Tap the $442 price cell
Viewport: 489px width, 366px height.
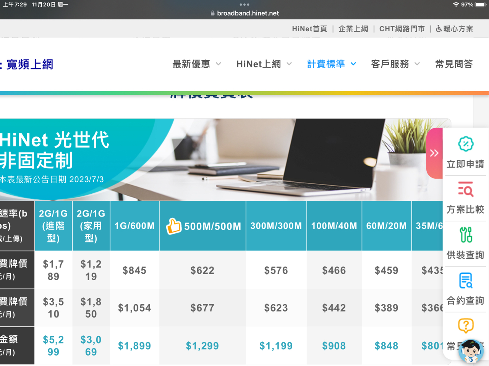click(x=334, y=308)
